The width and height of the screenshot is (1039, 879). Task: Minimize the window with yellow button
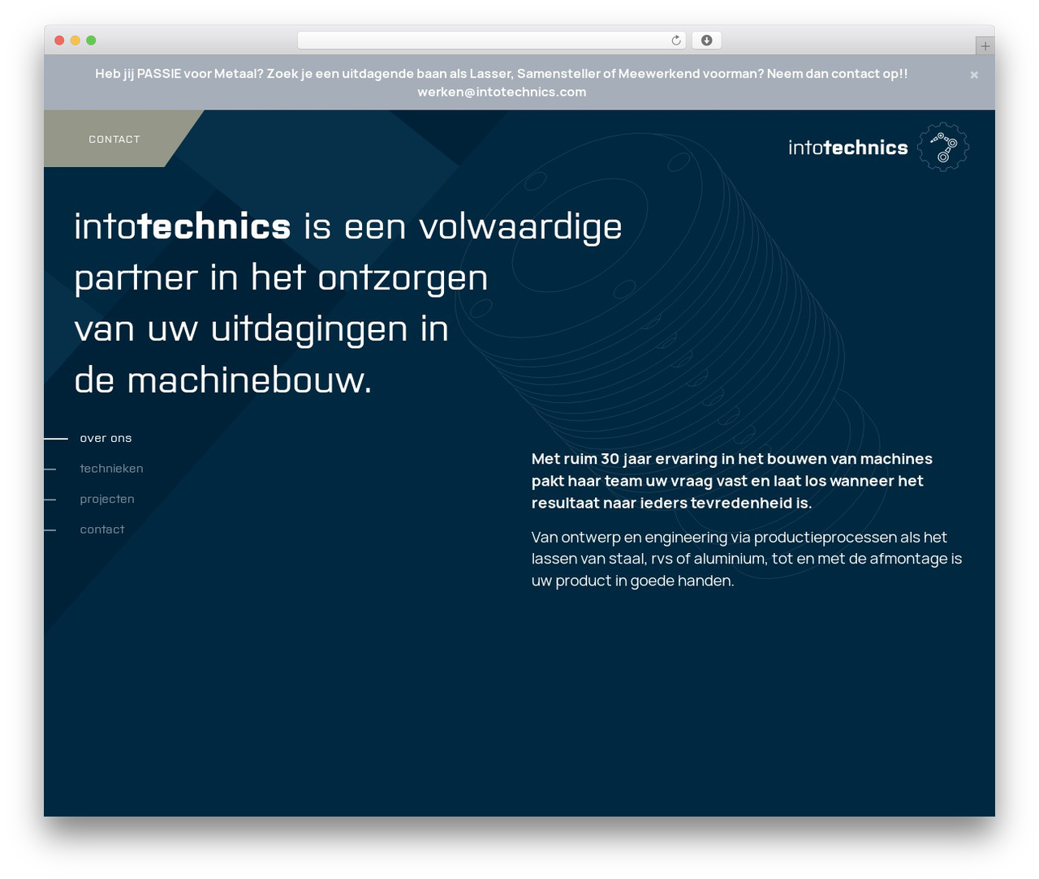pos(75,41)
